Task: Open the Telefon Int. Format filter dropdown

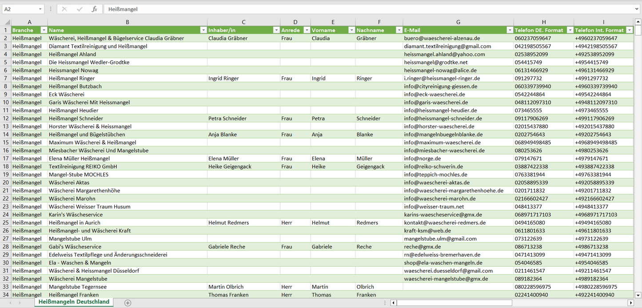Action: coord(629,30)
